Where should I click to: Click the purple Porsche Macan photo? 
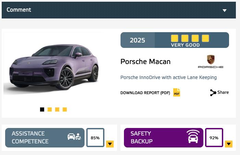pyautogui.click(x=53, y=67)
